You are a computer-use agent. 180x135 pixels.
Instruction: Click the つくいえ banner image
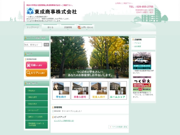tap(142, 84)
